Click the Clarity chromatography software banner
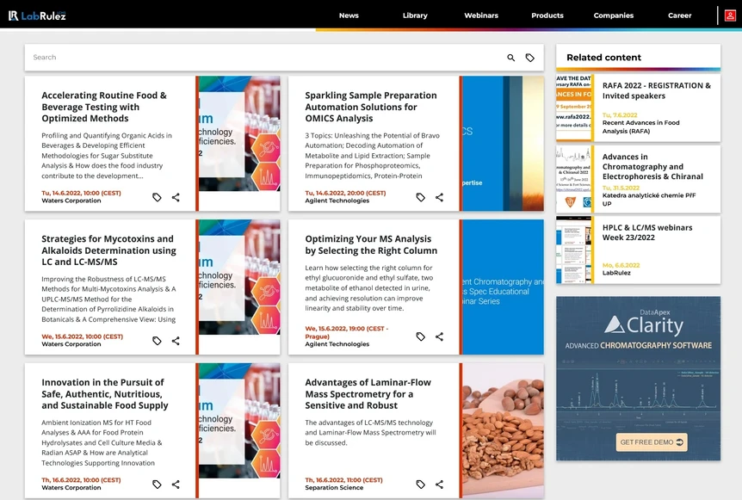The image size is (742, 500). pyautogui.click(x=639, y=379)
